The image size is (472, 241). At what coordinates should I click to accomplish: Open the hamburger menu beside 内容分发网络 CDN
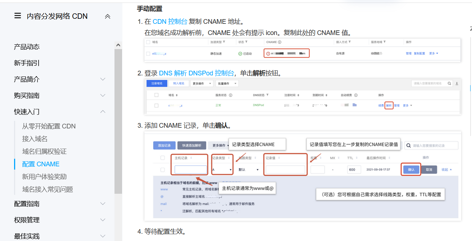pos(18,16)
